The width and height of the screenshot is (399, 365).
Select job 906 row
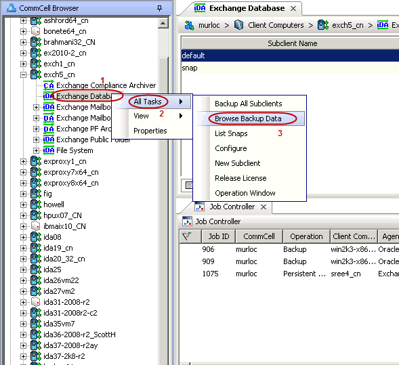click(x=289, y=249)
